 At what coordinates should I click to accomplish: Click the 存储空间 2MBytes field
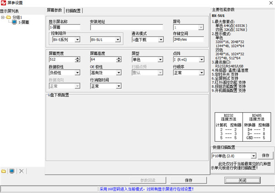pyautogui.click(x=188, y=39)
